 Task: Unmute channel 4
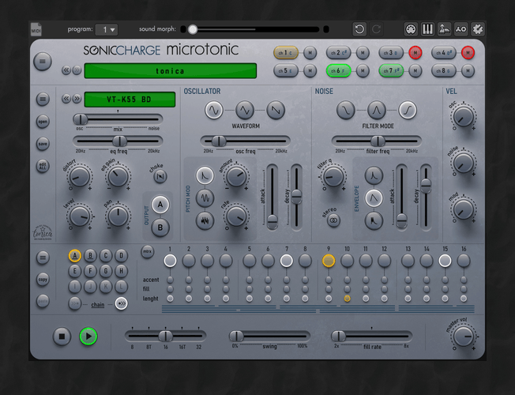pyautogui.click(x=468, y=53)
